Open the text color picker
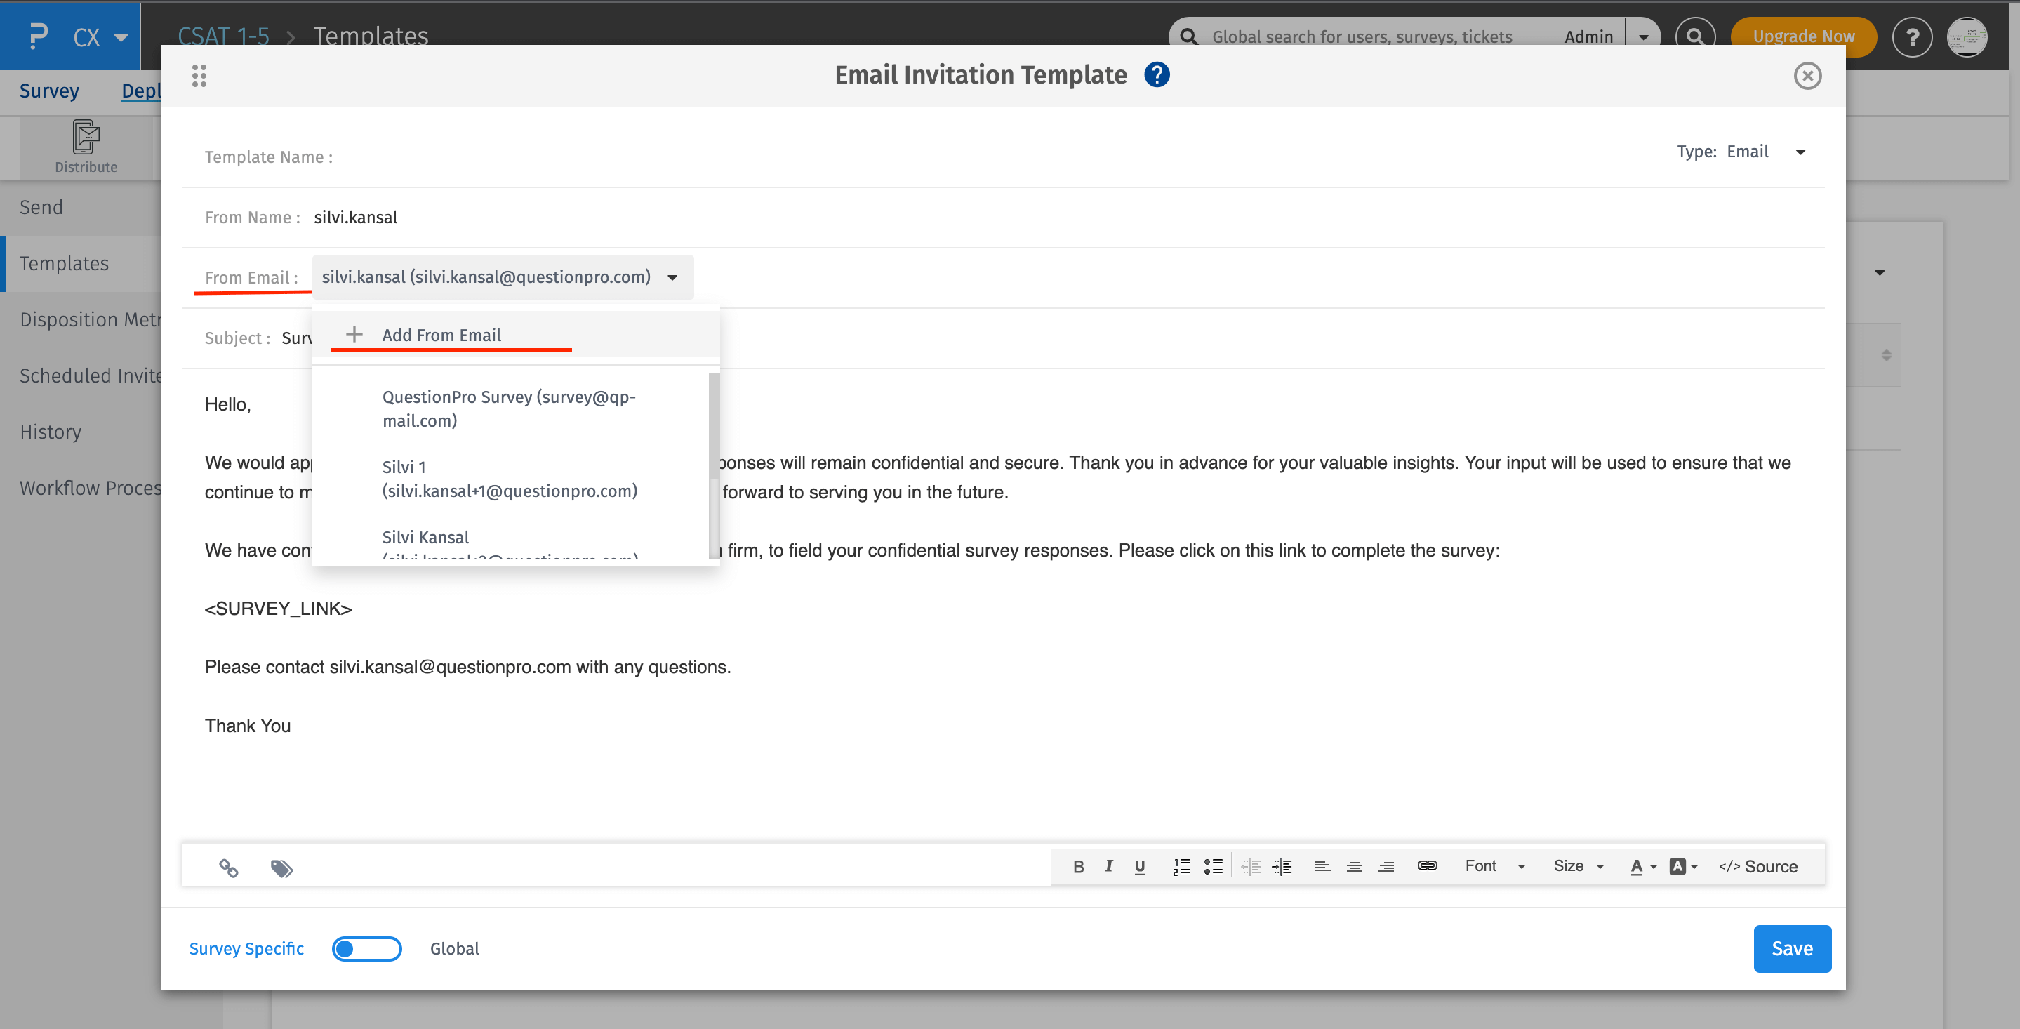2020x1029 pixels. [1643, 866]
